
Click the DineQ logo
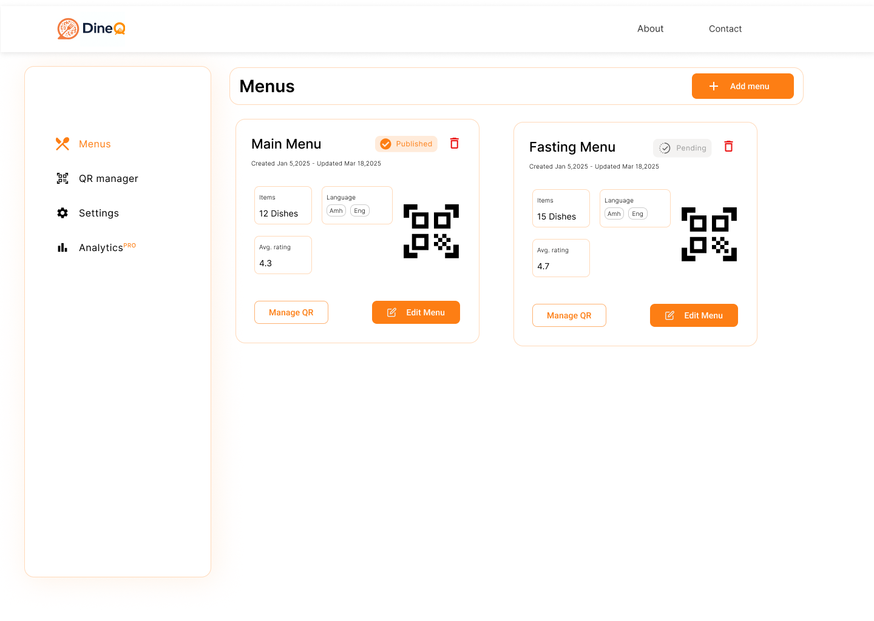[x=92, y=29]
